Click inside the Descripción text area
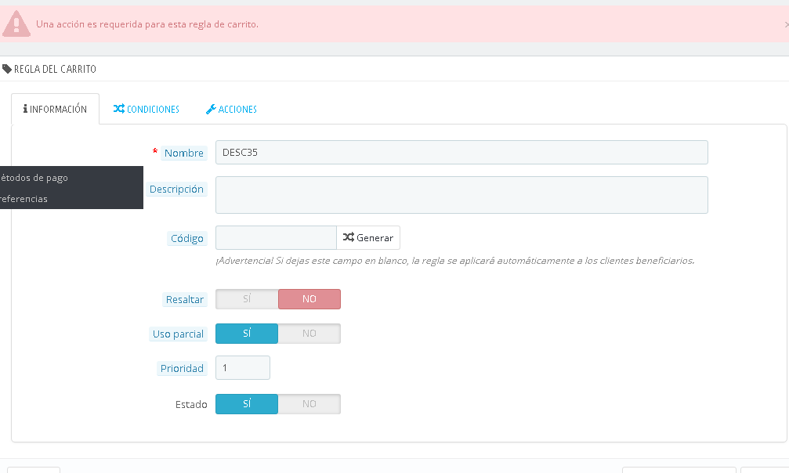The width and height of the screenshot is (789, 473). [x=461, y=195]
